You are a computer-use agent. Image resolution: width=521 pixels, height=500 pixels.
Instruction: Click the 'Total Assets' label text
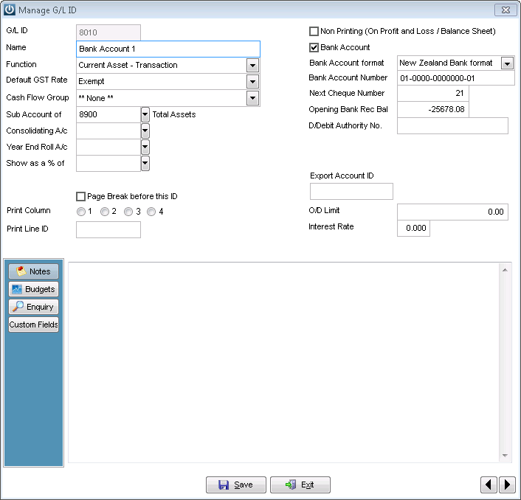point(174,114)
